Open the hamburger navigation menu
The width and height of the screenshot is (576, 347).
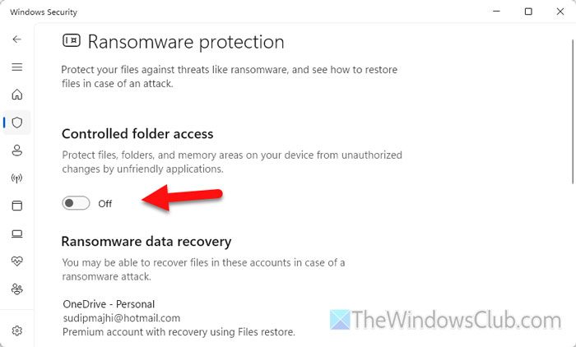pyautogui.click(x=16, y=67)
